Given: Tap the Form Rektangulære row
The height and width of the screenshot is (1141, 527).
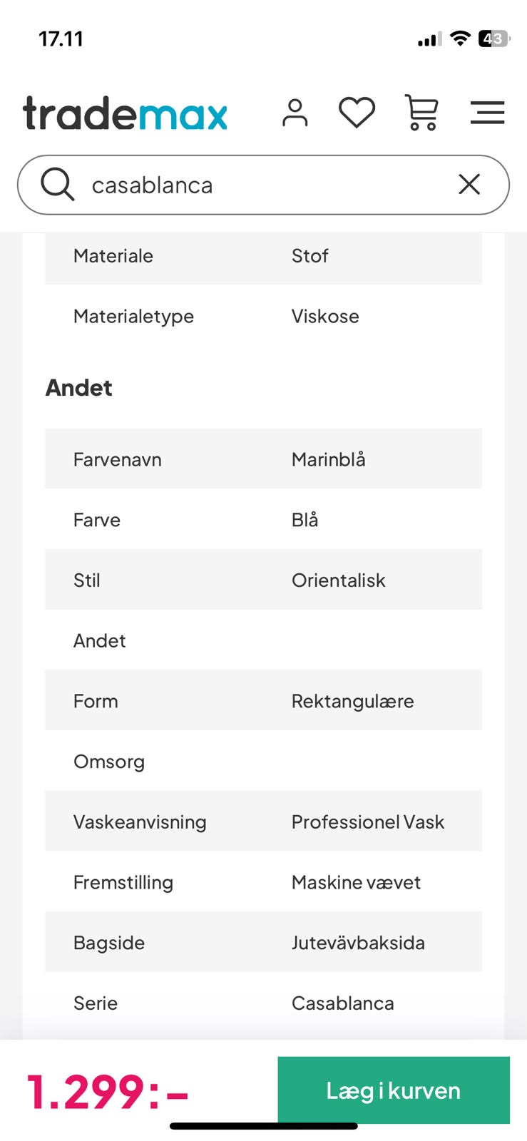Looking at the screenshot, I should 263,701.
